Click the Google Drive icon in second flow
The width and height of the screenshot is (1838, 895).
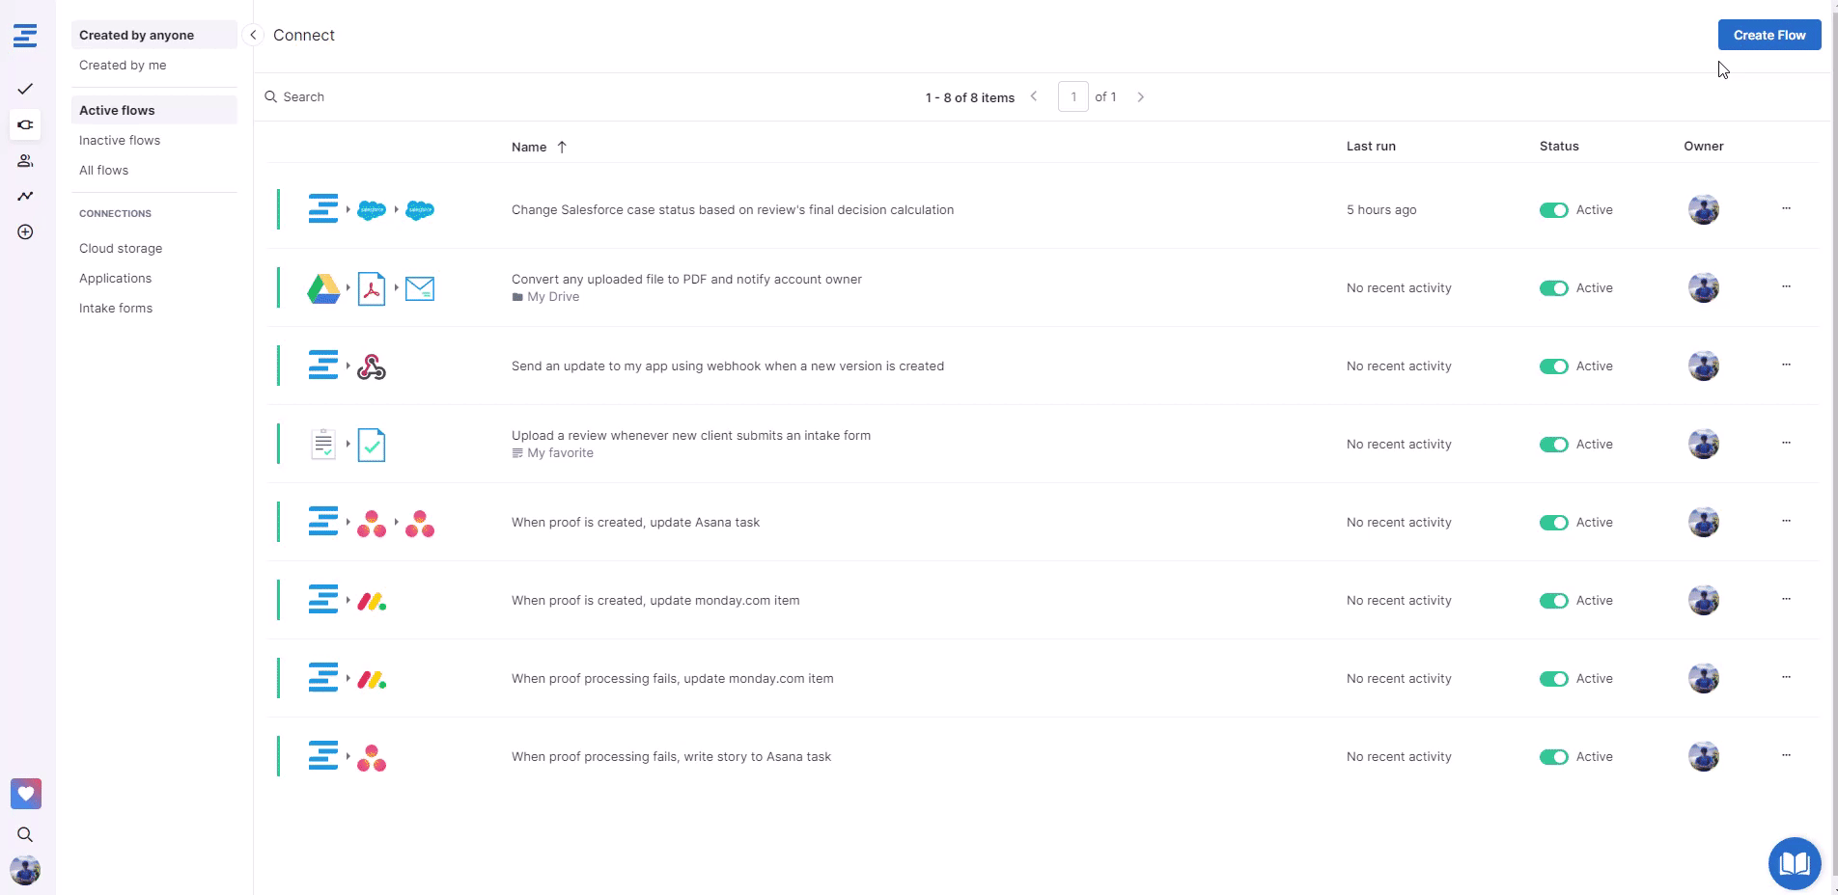point(323,288)
